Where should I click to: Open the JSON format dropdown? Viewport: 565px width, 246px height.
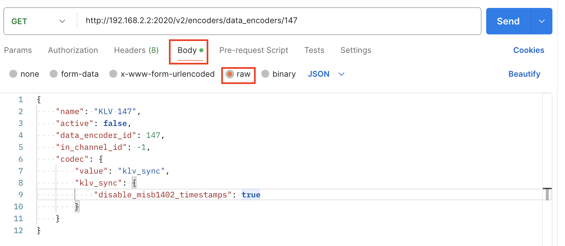pos(326,74)
